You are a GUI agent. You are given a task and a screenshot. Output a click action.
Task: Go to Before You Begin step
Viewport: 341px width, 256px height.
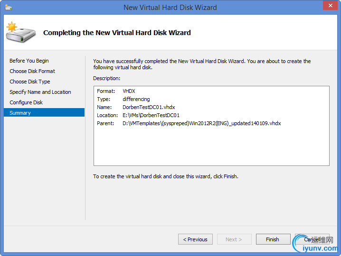click(x=29, y=61)
